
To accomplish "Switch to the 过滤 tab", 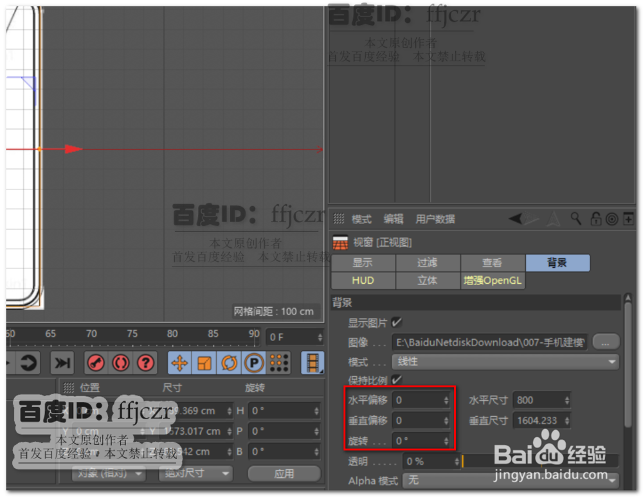I will click(428, 263).
